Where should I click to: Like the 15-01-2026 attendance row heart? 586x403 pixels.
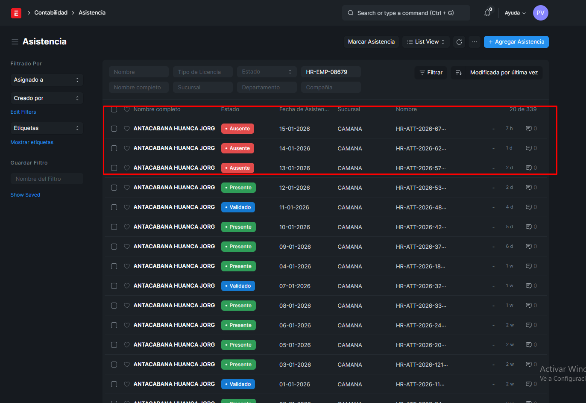coord(127,129)
